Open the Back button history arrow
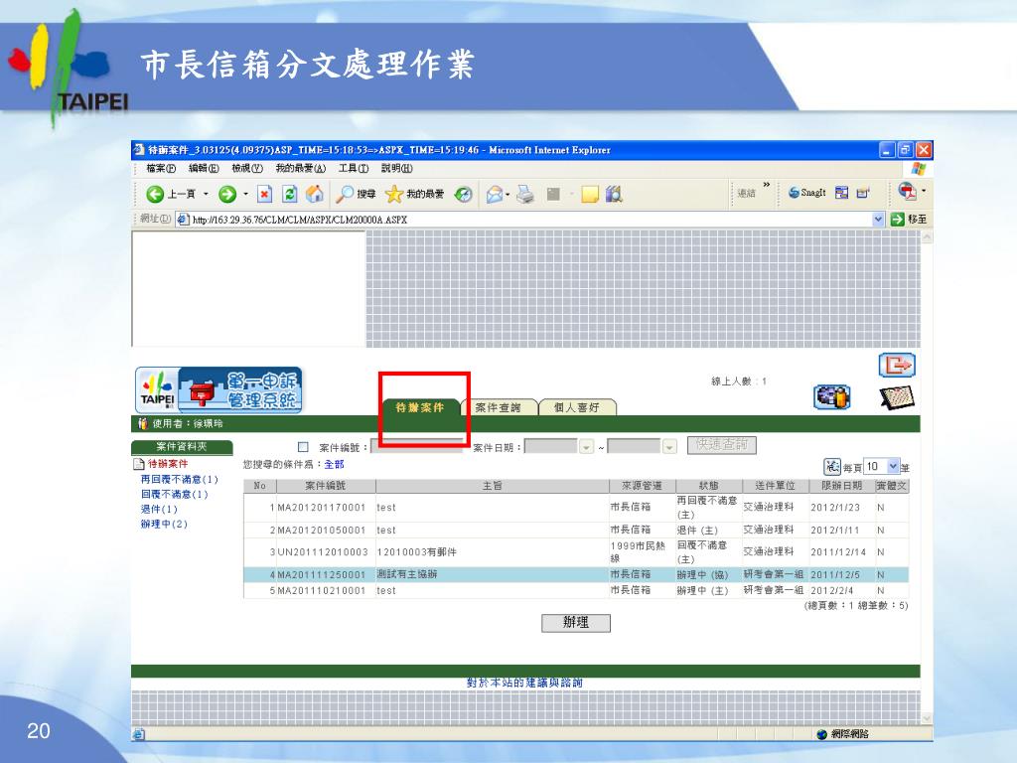 coord(207,194)
